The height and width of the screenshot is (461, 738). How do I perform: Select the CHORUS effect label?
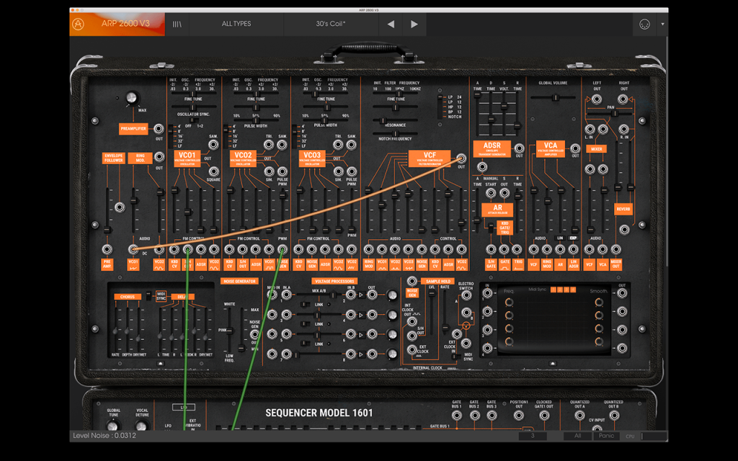point(127,297)
